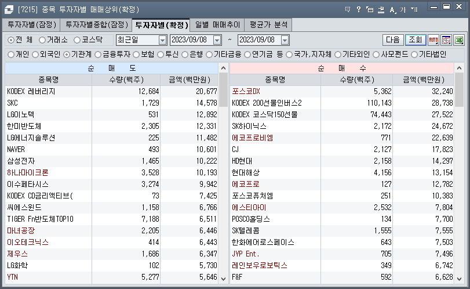
Task: Select the 마녀공장 row
Action: (x=112, y=231)
